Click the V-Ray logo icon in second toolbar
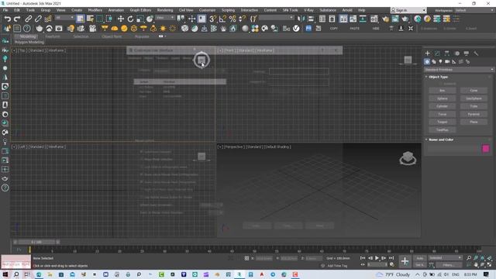 tap(296, 29)
